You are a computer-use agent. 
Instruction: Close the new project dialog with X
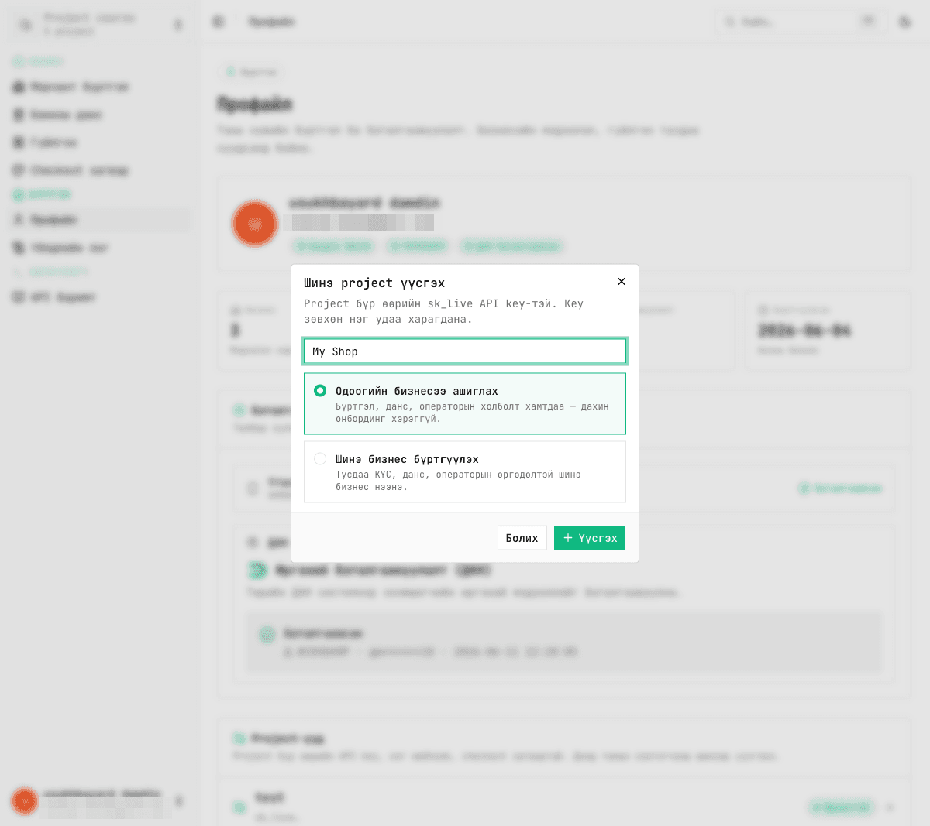pyautogui.click(x=621, y=282)
